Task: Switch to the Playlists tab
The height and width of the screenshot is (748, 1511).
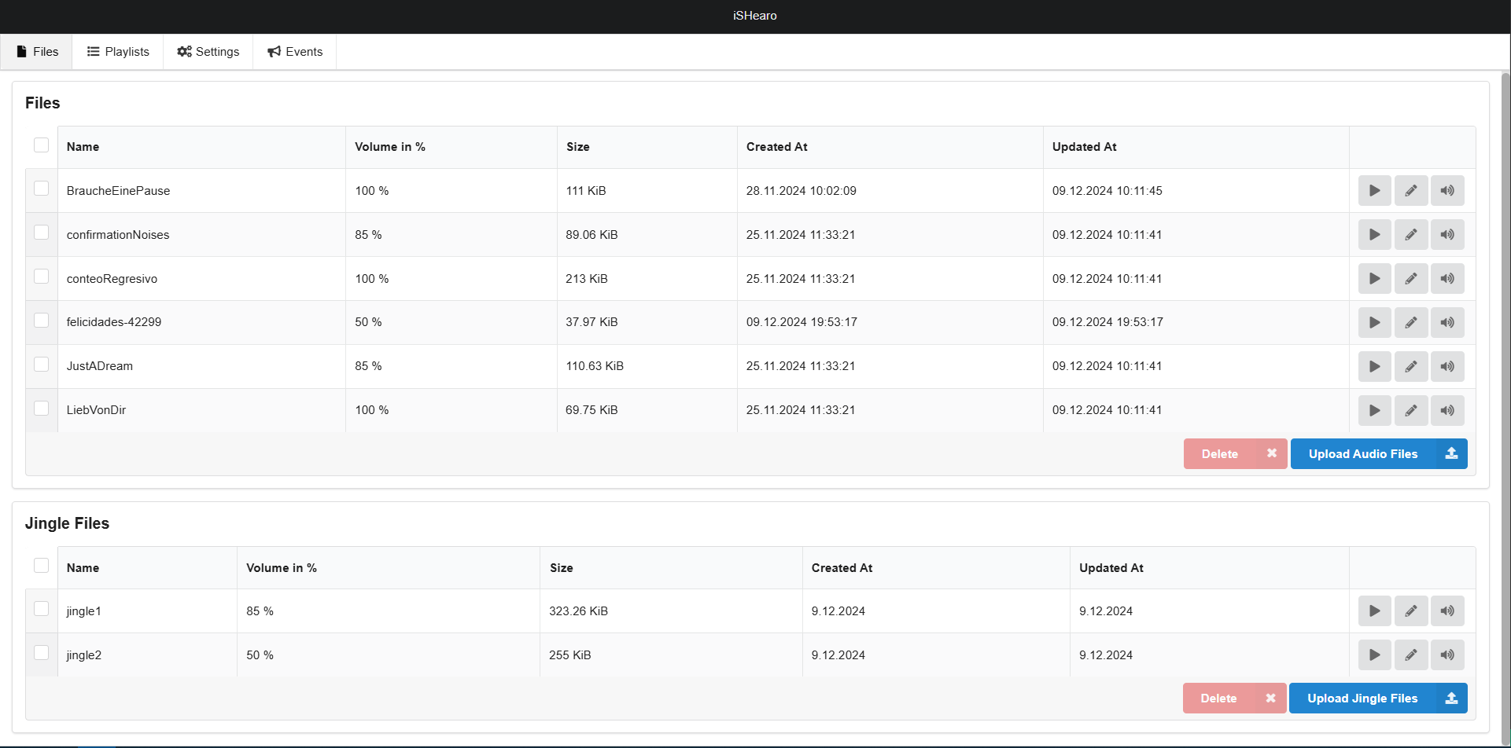Action: pyautogui.click(x=118, y=52)
